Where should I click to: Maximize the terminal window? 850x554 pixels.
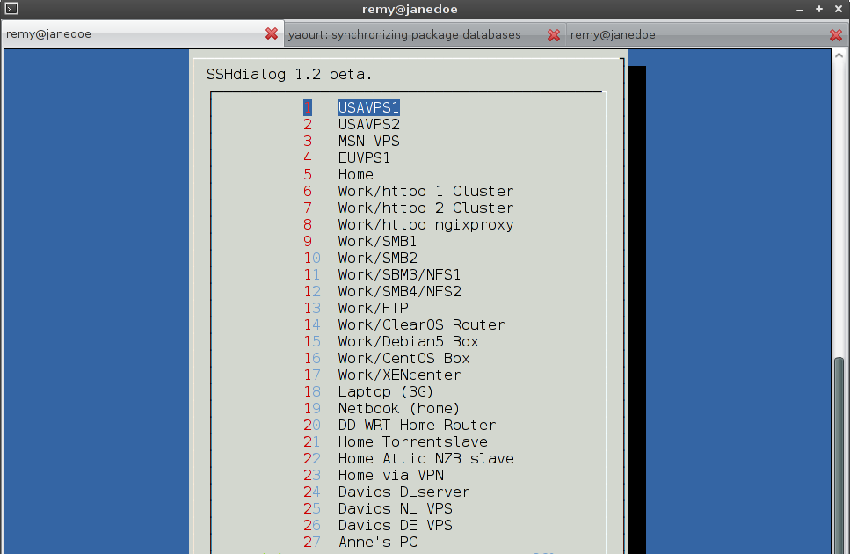click(x=819, y=9)
